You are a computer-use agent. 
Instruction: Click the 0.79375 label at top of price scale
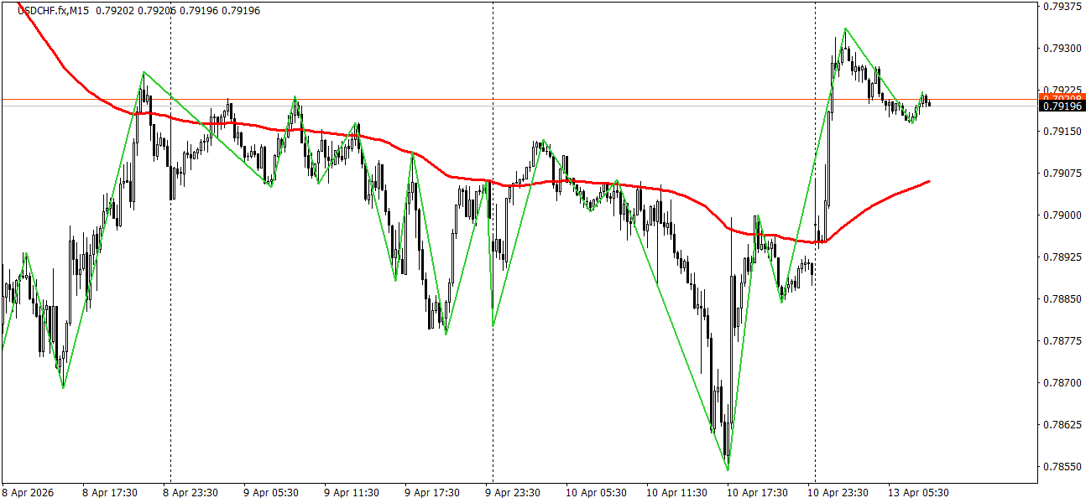pyautogui.click(x=1061, y=6)
